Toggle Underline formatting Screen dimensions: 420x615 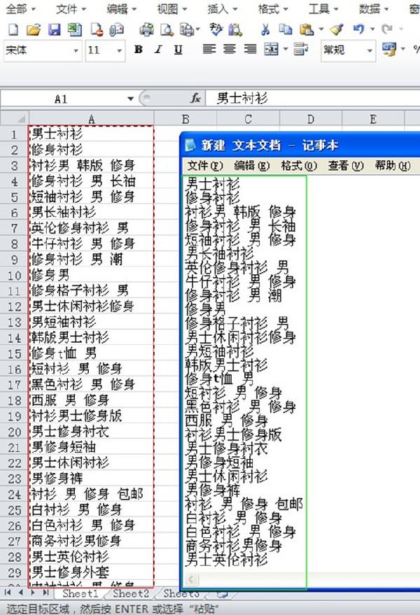coord(178,50)
